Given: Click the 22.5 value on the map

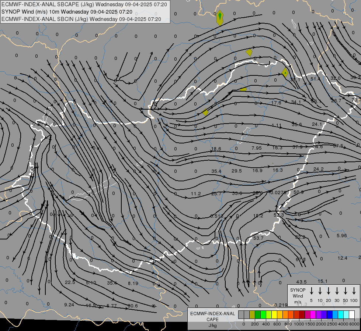Looking at the screenshot, I should 70,282.
